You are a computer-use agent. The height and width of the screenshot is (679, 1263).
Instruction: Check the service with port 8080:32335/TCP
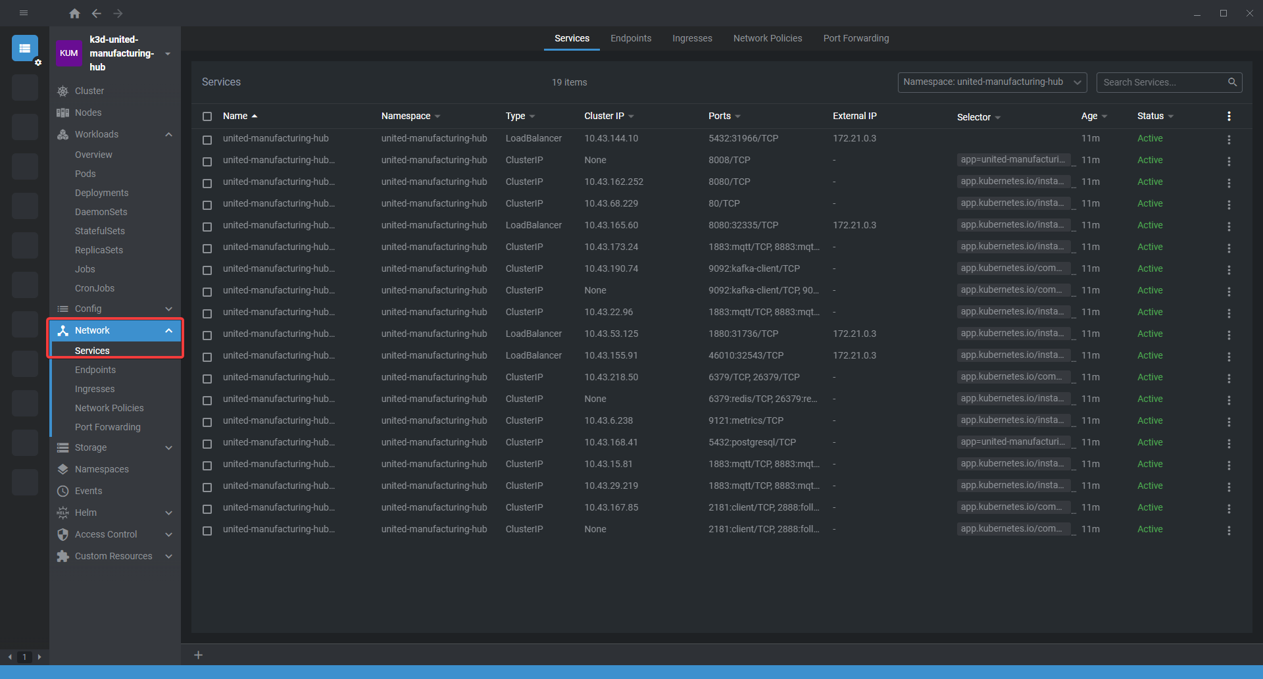tap(207, 226)
